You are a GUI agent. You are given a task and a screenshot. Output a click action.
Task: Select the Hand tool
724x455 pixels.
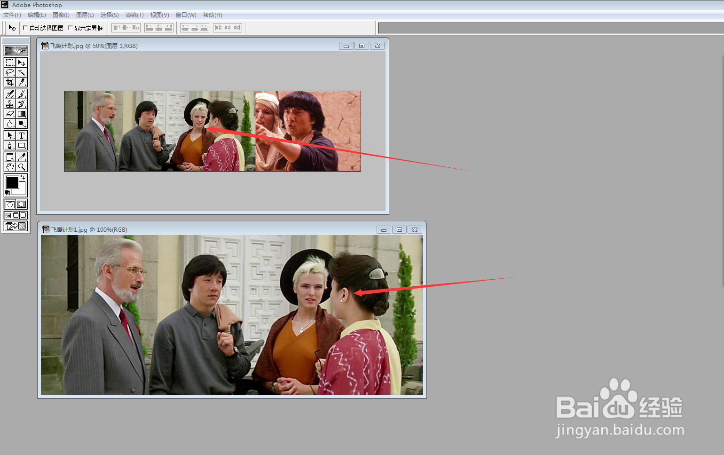[10, 167]
